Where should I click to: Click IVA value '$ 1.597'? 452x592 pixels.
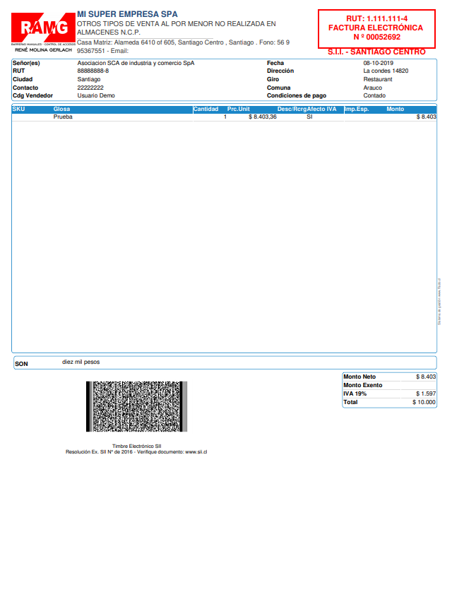coord(426,393)
